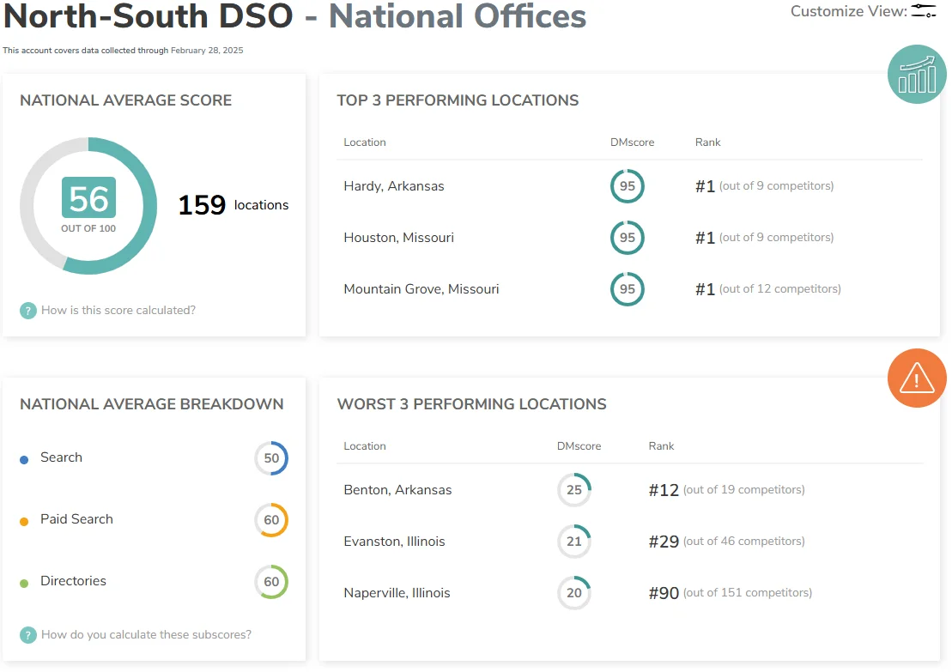Click the Paid Search subscore ring
The width and height of the screenshot is (952, 672).
pos(271,520)
